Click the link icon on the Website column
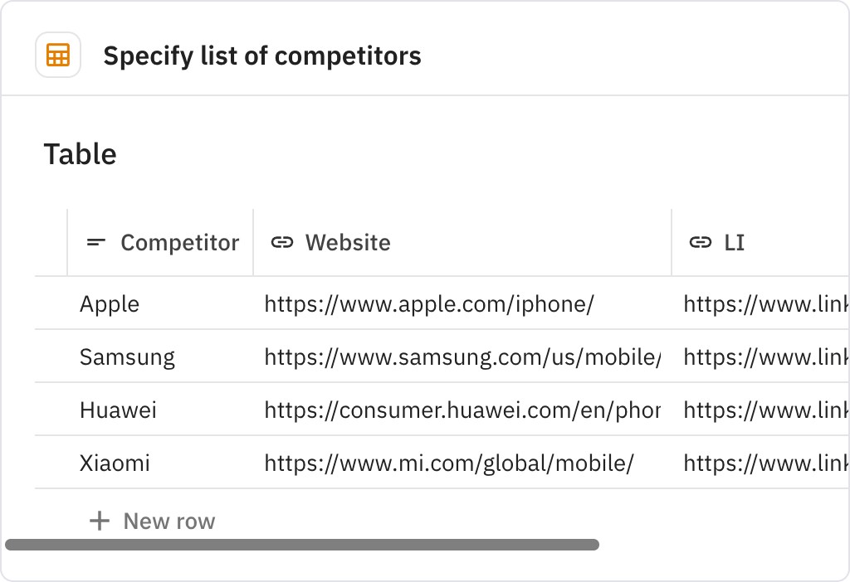This screenshot has width=850, height=582. coord(281,242)
